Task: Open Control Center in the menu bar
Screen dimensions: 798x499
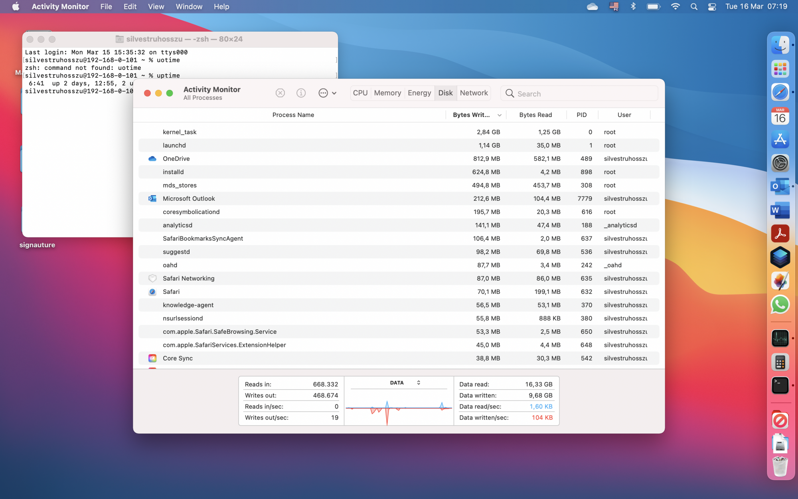Action: (x=712, y=7)
